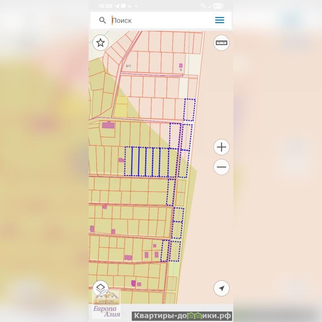Click the Квартиры-домики.рф watermark link
322x322 pixels.
pyautogui.click(x=182, y=316)
